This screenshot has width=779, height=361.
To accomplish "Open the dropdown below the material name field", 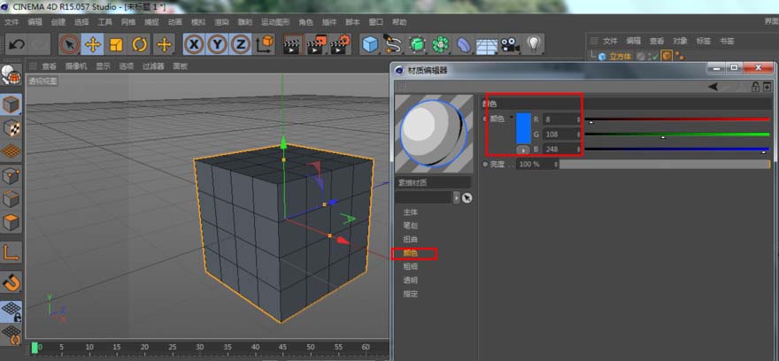I will coord(457,197).
